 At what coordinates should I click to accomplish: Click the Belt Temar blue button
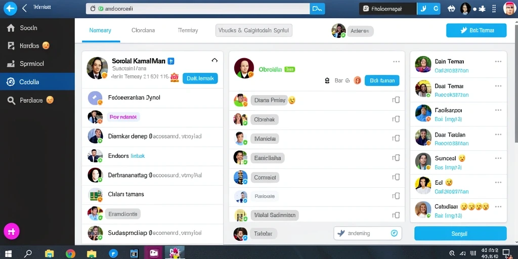(x=476, y=30)
